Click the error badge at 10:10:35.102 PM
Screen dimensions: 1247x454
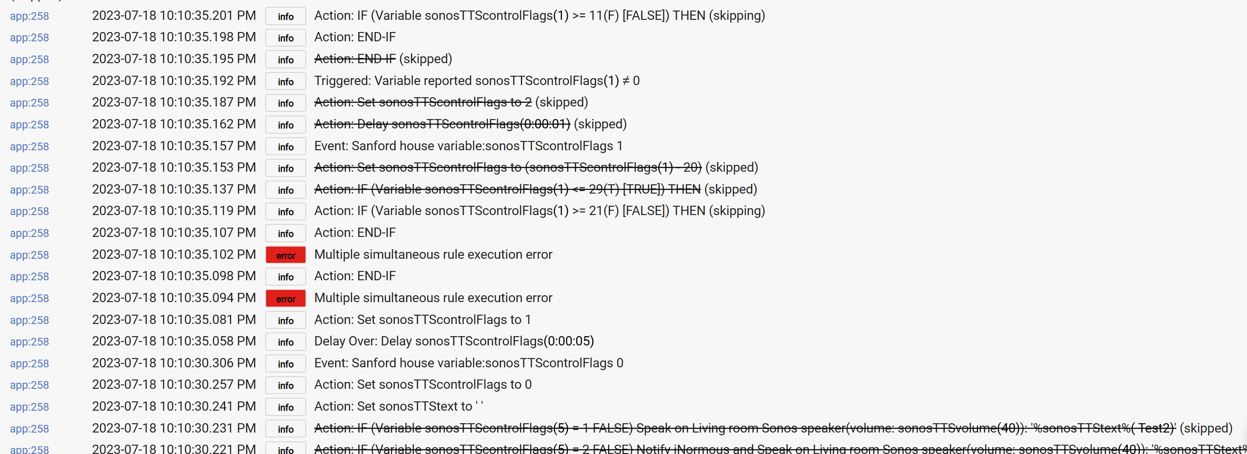286,255
